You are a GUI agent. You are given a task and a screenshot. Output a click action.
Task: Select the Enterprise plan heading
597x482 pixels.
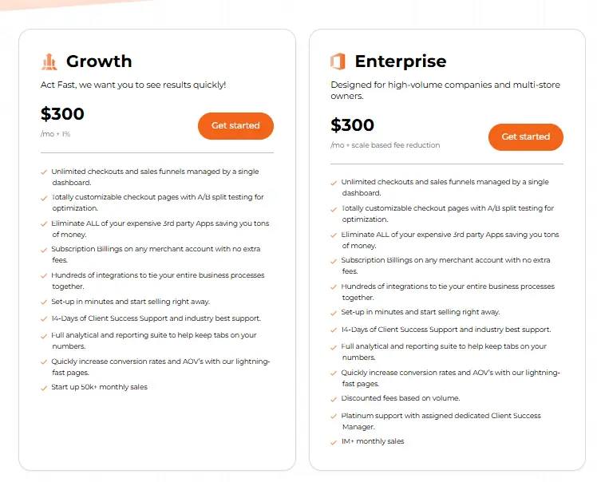click(401, 61)
